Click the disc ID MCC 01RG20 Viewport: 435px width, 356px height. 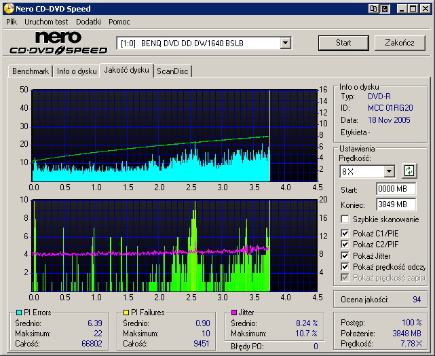pos(390,108)
